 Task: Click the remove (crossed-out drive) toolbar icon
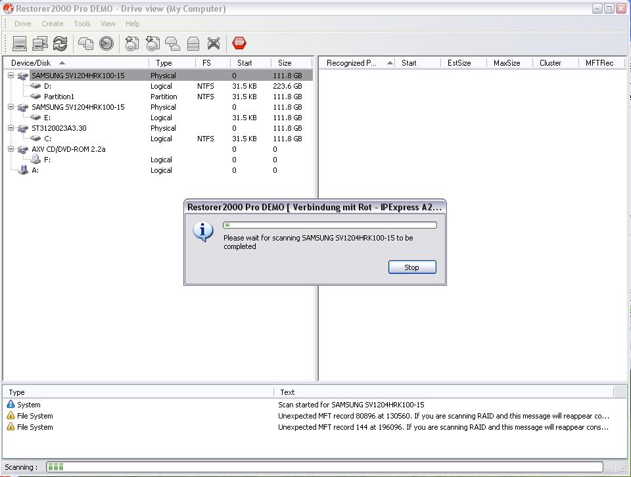pyautogui.click(x=214, y=43)
